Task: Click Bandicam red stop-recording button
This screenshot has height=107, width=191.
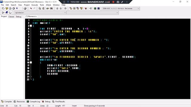Action: (x=113, y=2)
